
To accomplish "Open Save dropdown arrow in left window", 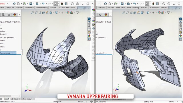I will click(x=34, y=4).
